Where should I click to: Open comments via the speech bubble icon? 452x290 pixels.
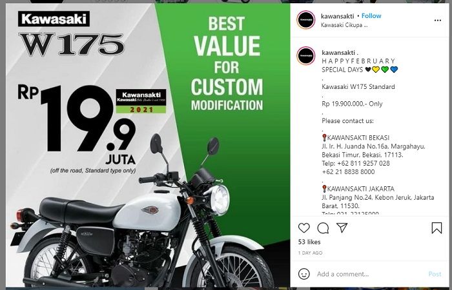[323, 228]
